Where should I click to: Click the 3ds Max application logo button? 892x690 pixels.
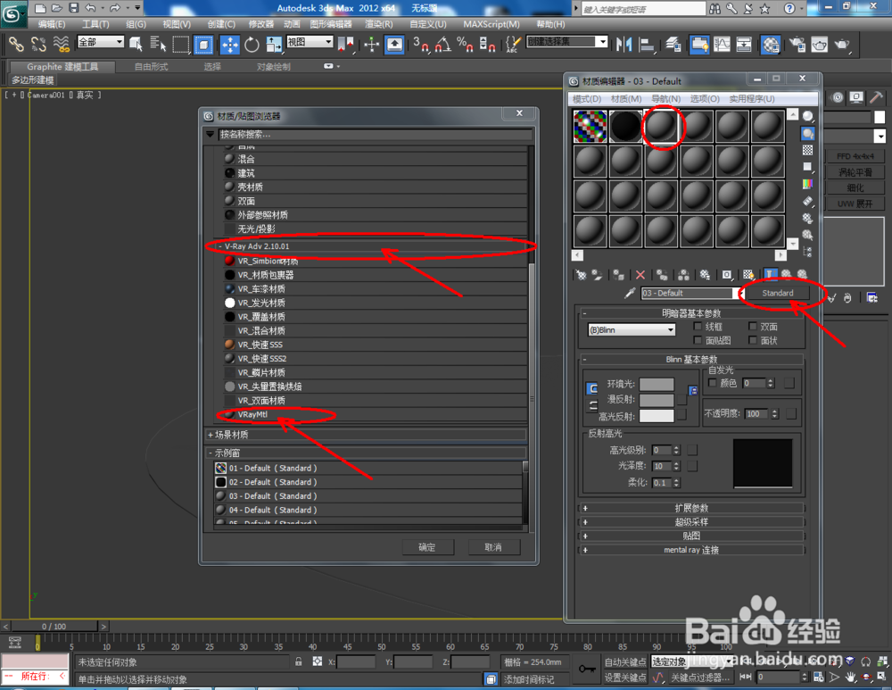coord(12,13)
